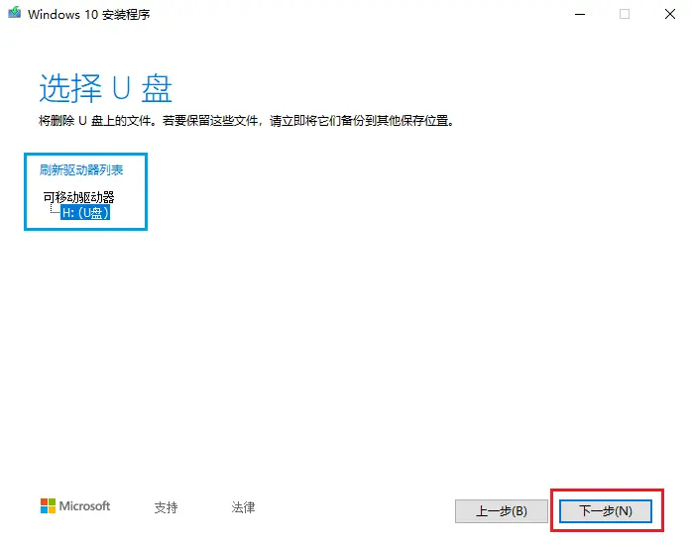Click the dotted tree connector beside H: drive
The width and height of the screenshot is (692, 547).
(54, 211)
